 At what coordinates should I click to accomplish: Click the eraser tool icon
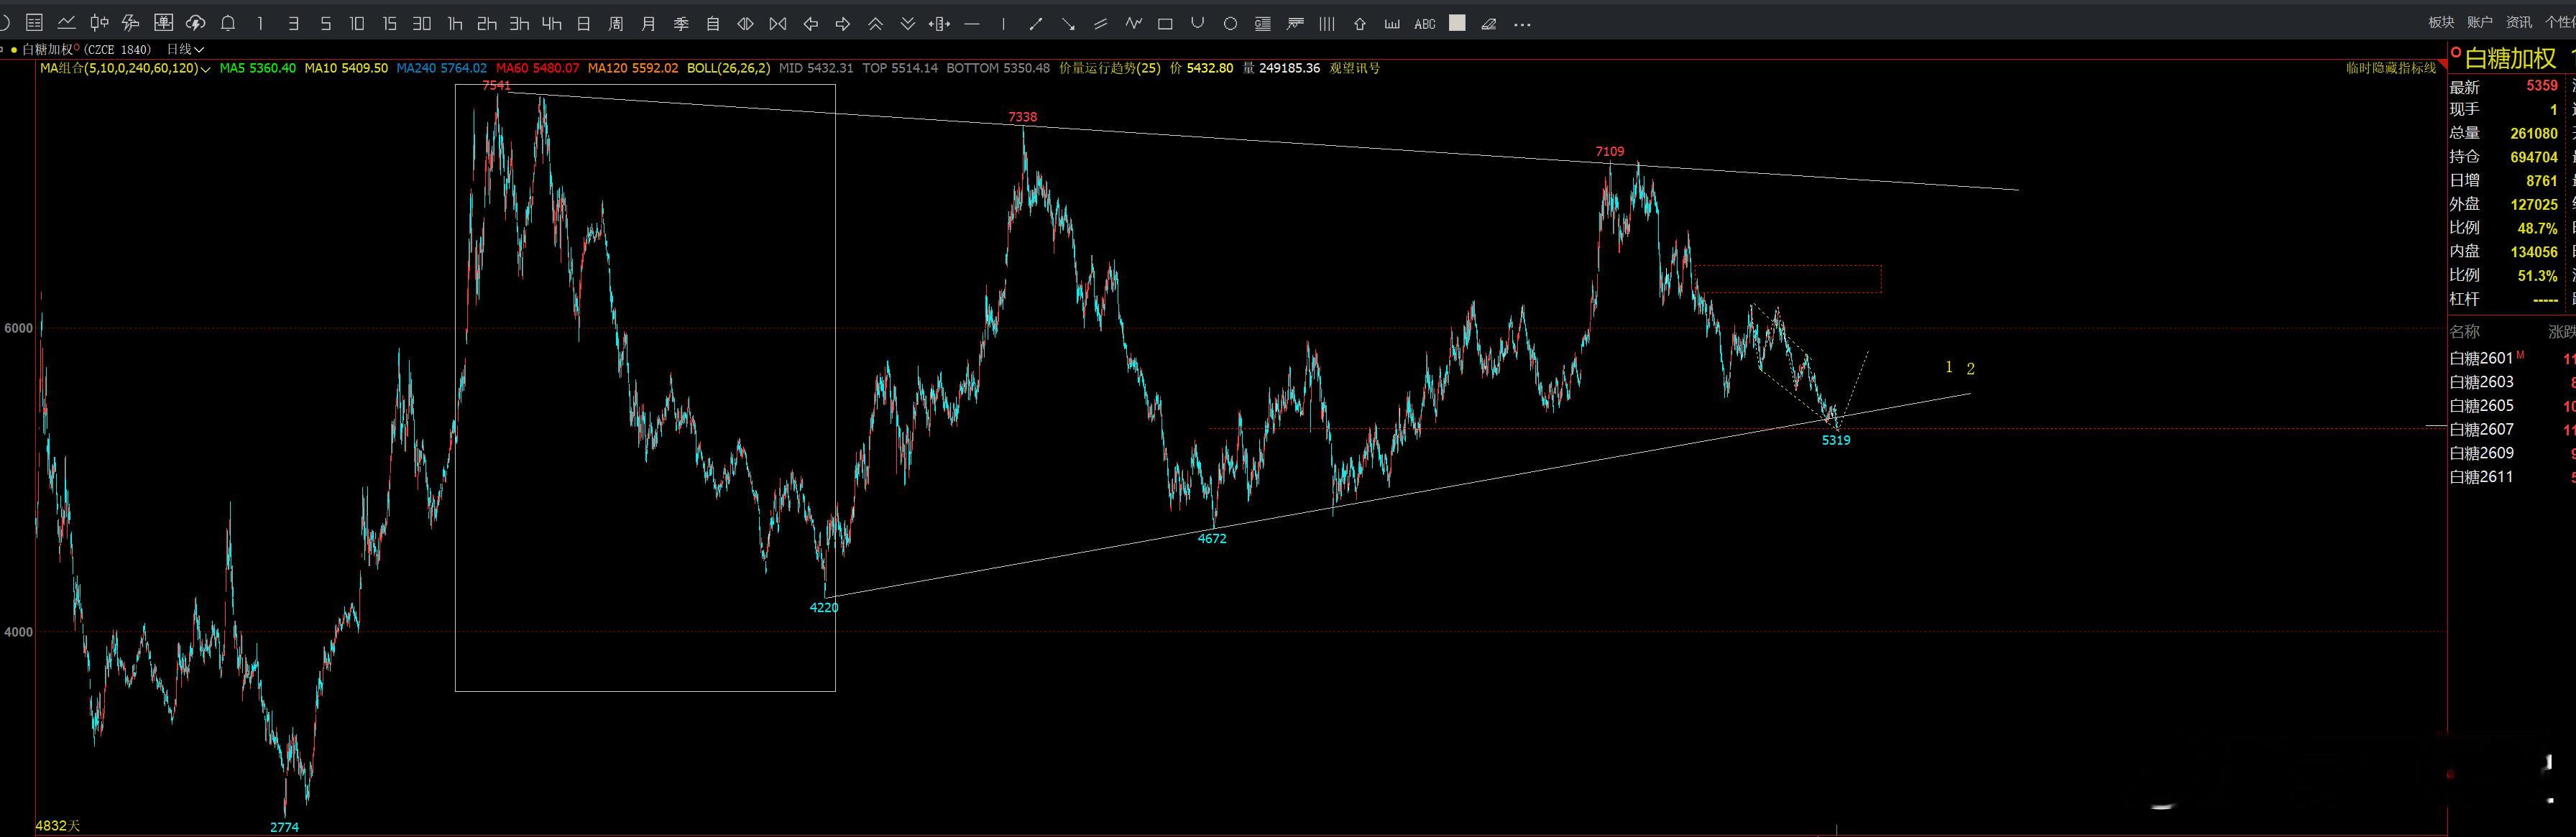click(1489, 24)
